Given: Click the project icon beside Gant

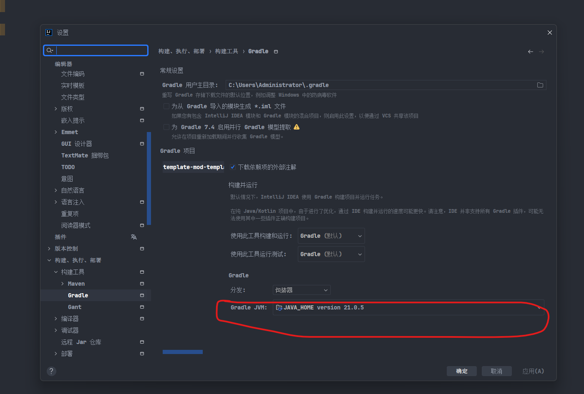Looking at the screenshot, I should coord(142,307).
